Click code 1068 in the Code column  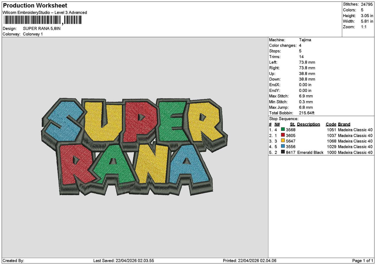point(332,141)
